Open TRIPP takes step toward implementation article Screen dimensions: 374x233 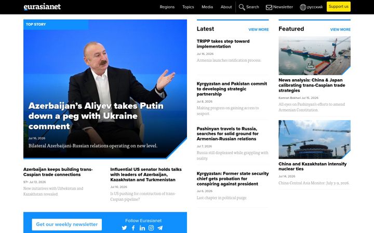223,43
